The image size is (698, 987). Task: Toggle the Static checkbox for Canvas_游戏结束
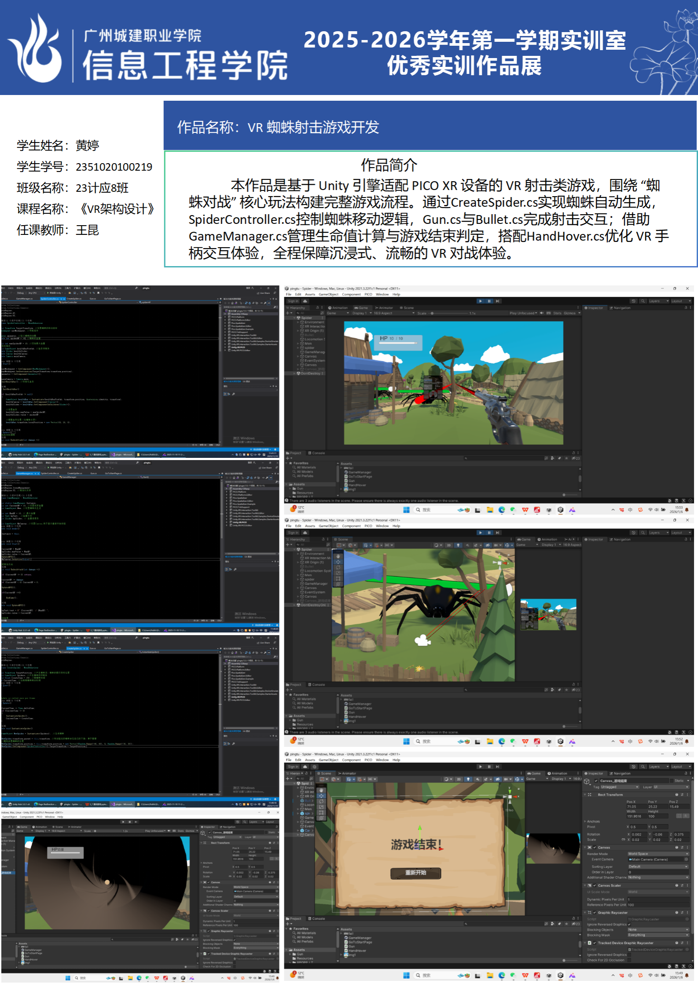coord(672,781)
